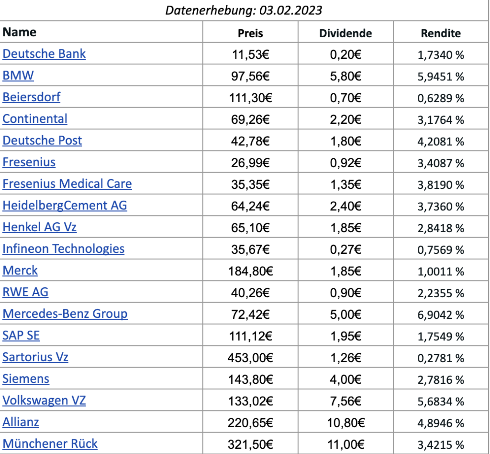
Task: Select yield value 4,2081 %
Action: click(x=441, y=141)
